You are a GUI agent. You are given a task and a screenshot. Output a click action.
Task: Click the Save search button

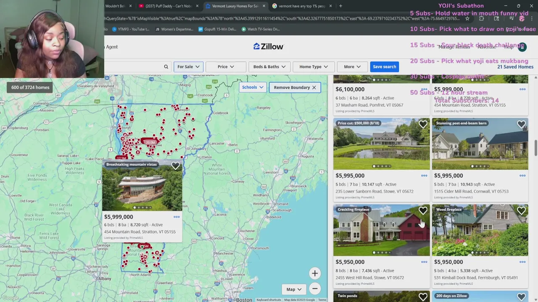[384, 67]
